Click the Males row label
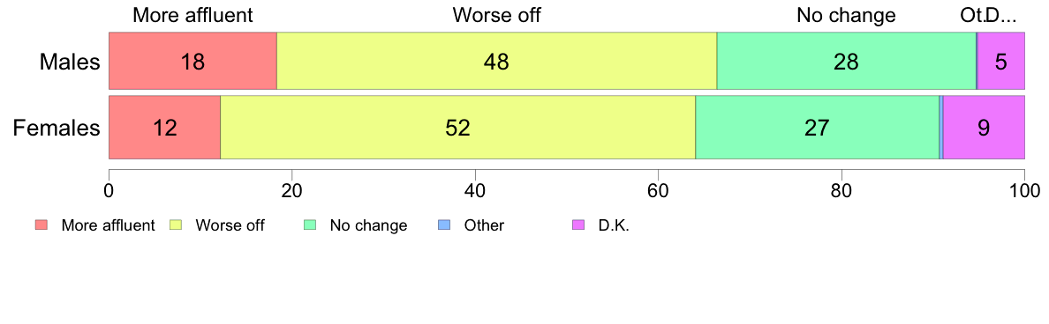This screenshot has height=324, width=1049. (x=70, y=62)
